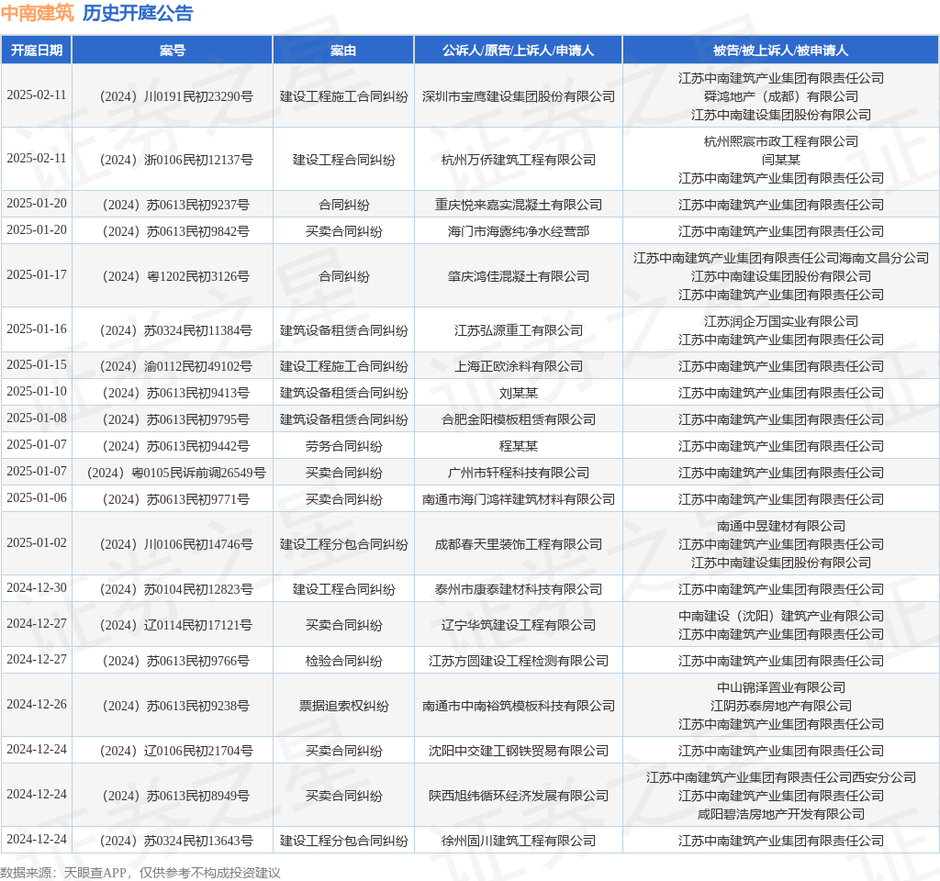Click plaintiff 上海正欧涂料有限公司
The width and height of the screenshot is (940, 881).
click(x=519, y=366)
